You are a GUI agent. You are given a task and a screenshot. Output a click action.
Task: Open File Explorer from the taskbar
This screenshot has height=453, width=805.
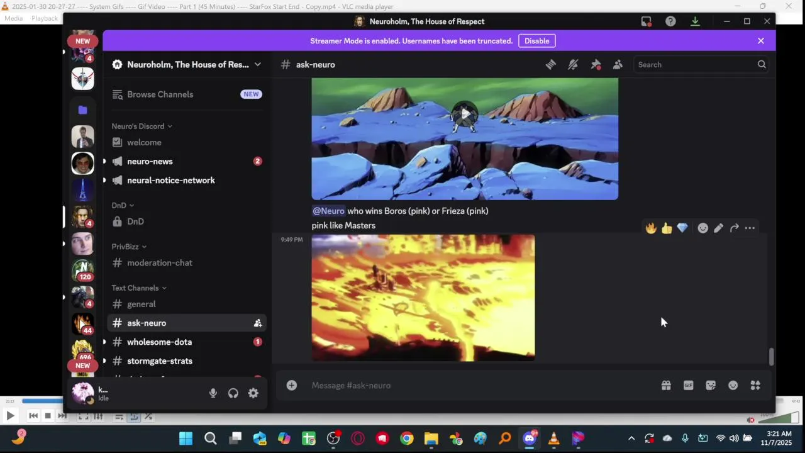[x=431, y=439]
